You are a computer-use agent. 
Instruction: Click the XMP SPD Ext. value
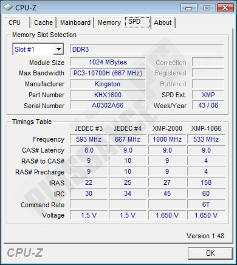[208, 95]
